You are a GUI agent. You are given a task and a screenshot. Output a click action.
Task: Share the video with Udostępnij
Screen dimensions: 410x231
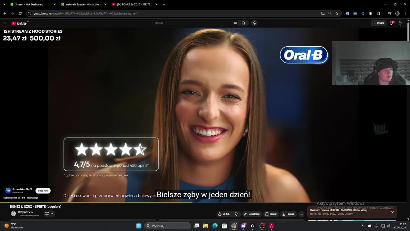click(x=252, y=214)
